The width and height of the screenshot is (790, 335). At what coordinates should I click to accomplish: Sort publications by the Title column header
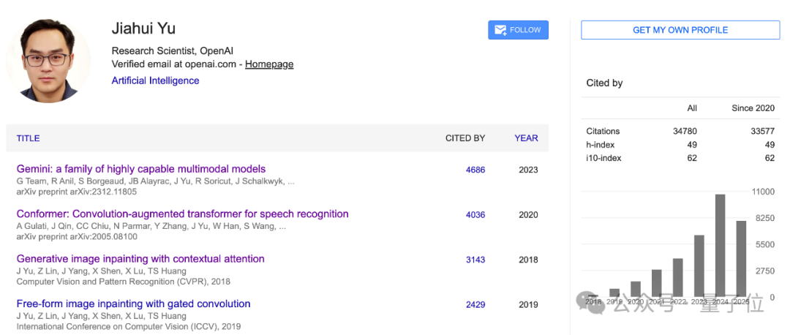coord(28,138)
